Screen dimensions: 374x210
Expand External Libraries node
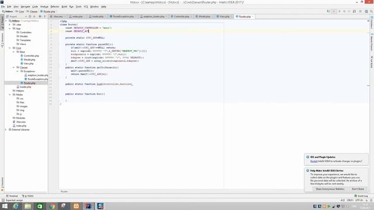tap(6, 129)
